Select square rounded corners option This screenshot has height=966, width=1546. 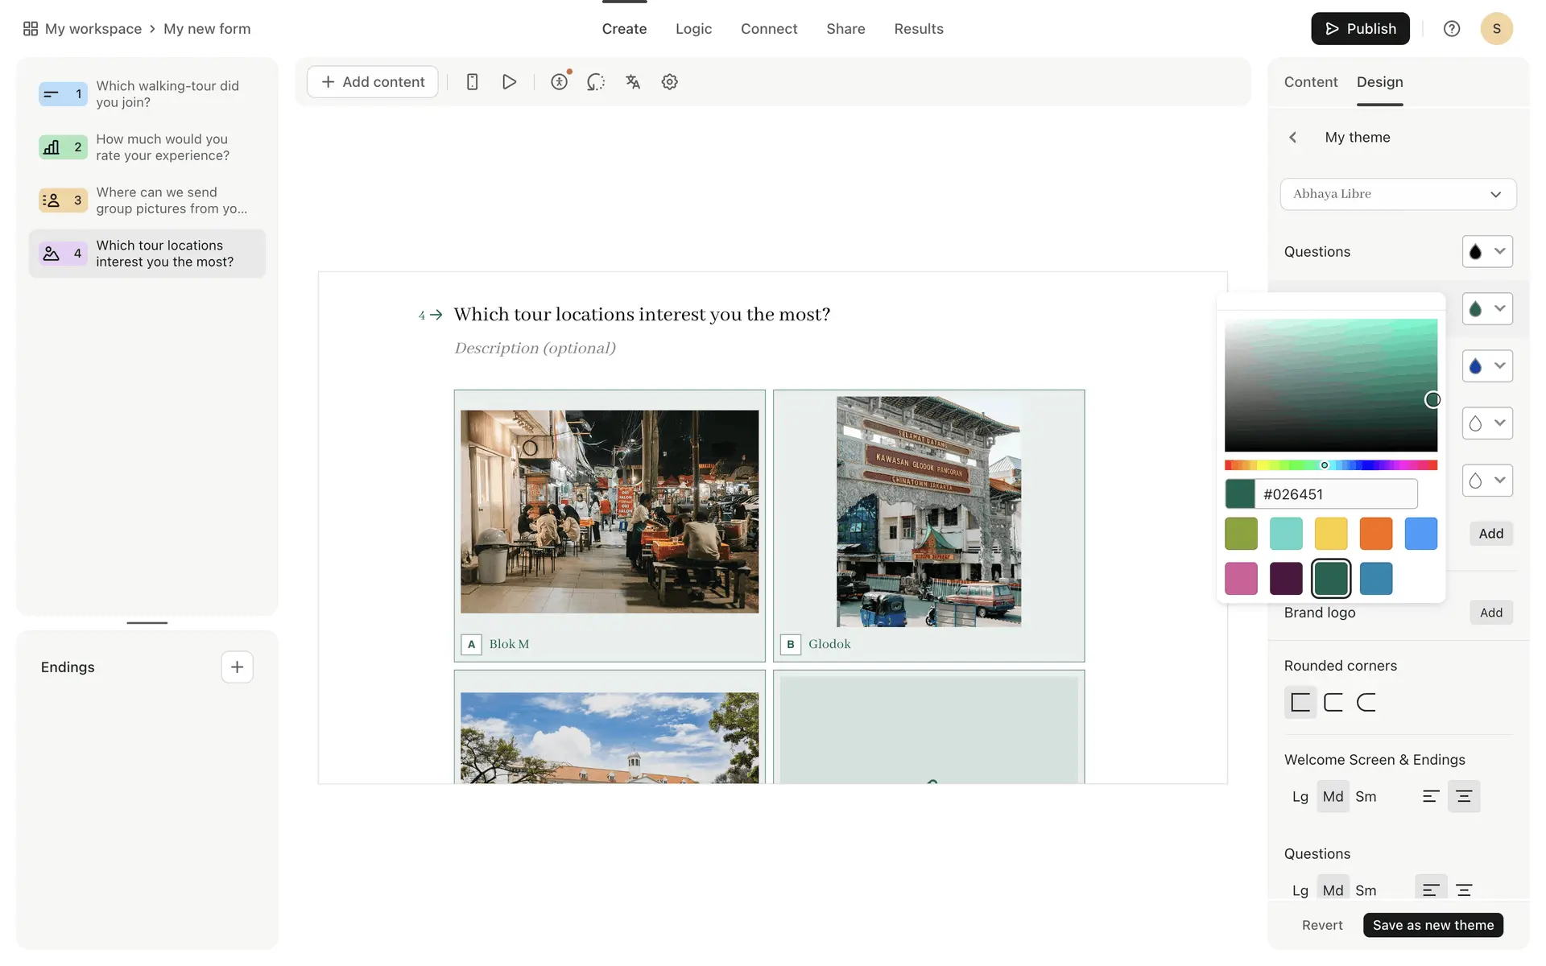(x=1300, y=703)
